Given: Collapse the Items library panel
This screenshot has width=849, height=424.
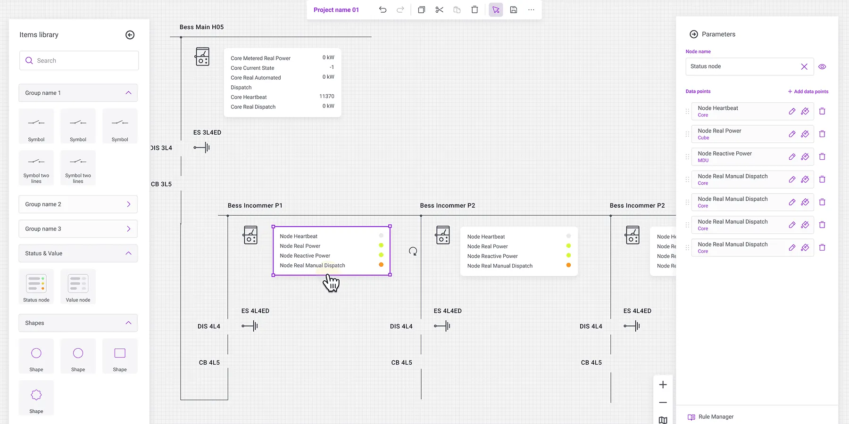Looking at the screenshot, I should [x=130, y=35].
